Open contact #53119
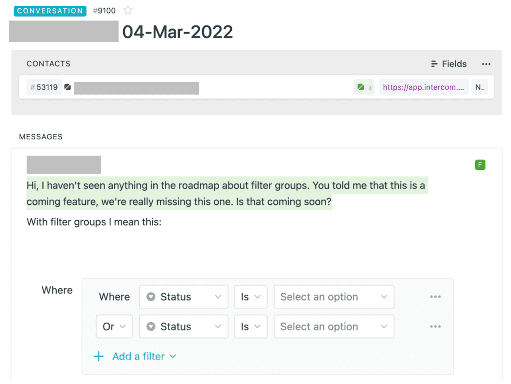This screenshot has height=384, width=511. [x=44, y=87]
